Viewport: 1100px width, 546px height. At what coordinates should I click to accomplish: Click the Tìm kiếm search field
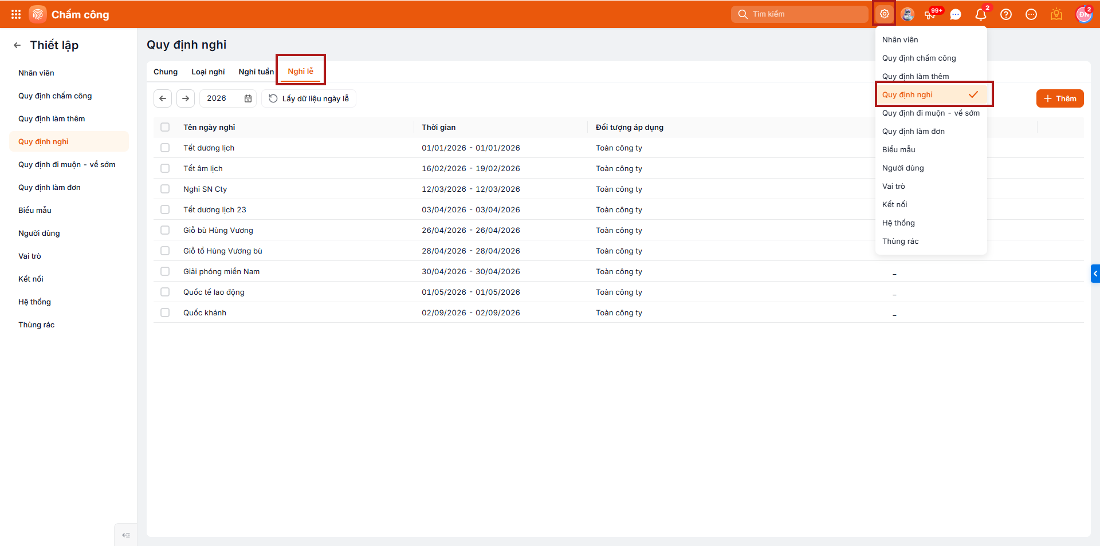[800, 14]
